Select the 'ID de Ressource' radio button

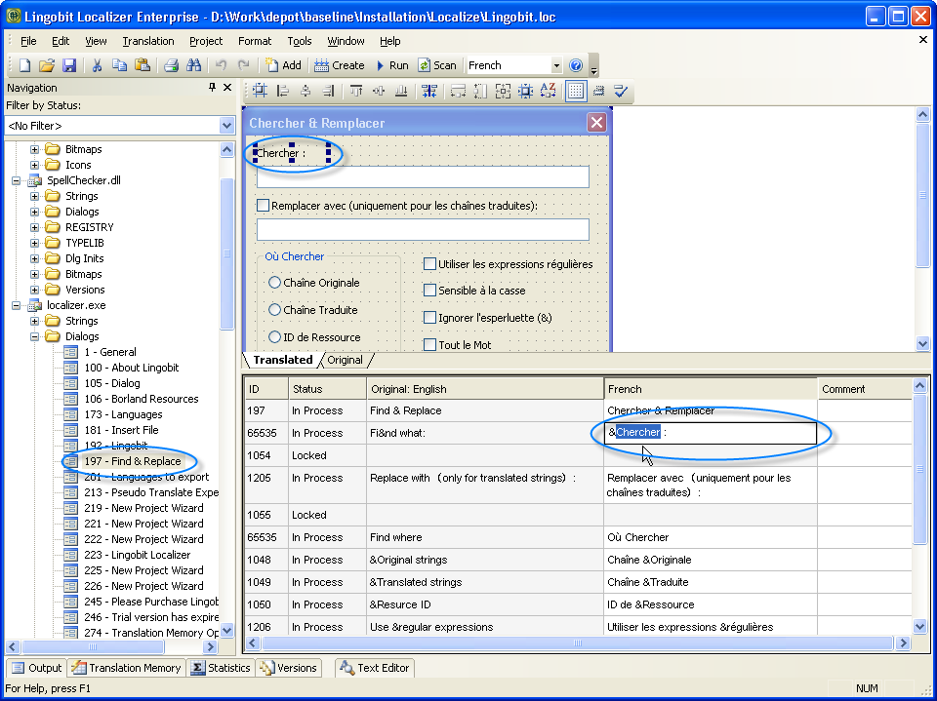coord(274,336)
